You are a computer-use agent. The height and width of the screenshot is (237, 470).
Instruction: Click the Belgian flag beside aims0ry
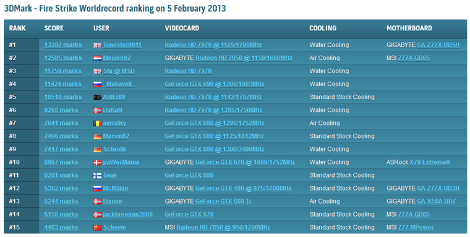98,124
